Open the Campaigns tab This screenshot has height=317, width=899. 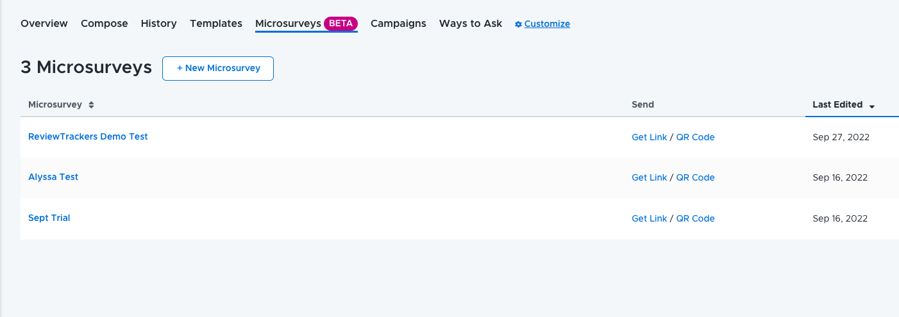click(x=398, y=24)
